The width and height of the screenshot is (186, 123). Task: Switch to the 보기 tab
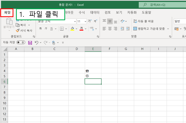pos(119,12)
